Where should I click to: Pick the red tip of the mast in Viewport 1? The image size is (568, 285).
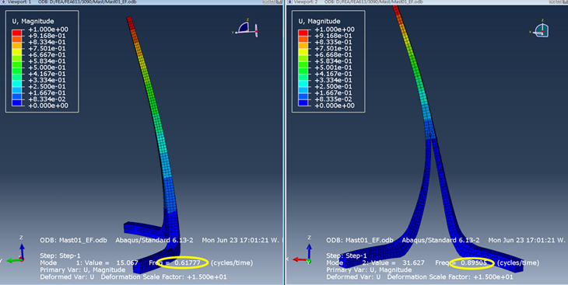130,23
